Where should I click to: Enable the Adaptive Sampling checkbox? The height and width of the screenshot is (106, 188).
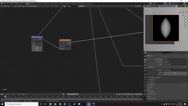coord(150,77)
